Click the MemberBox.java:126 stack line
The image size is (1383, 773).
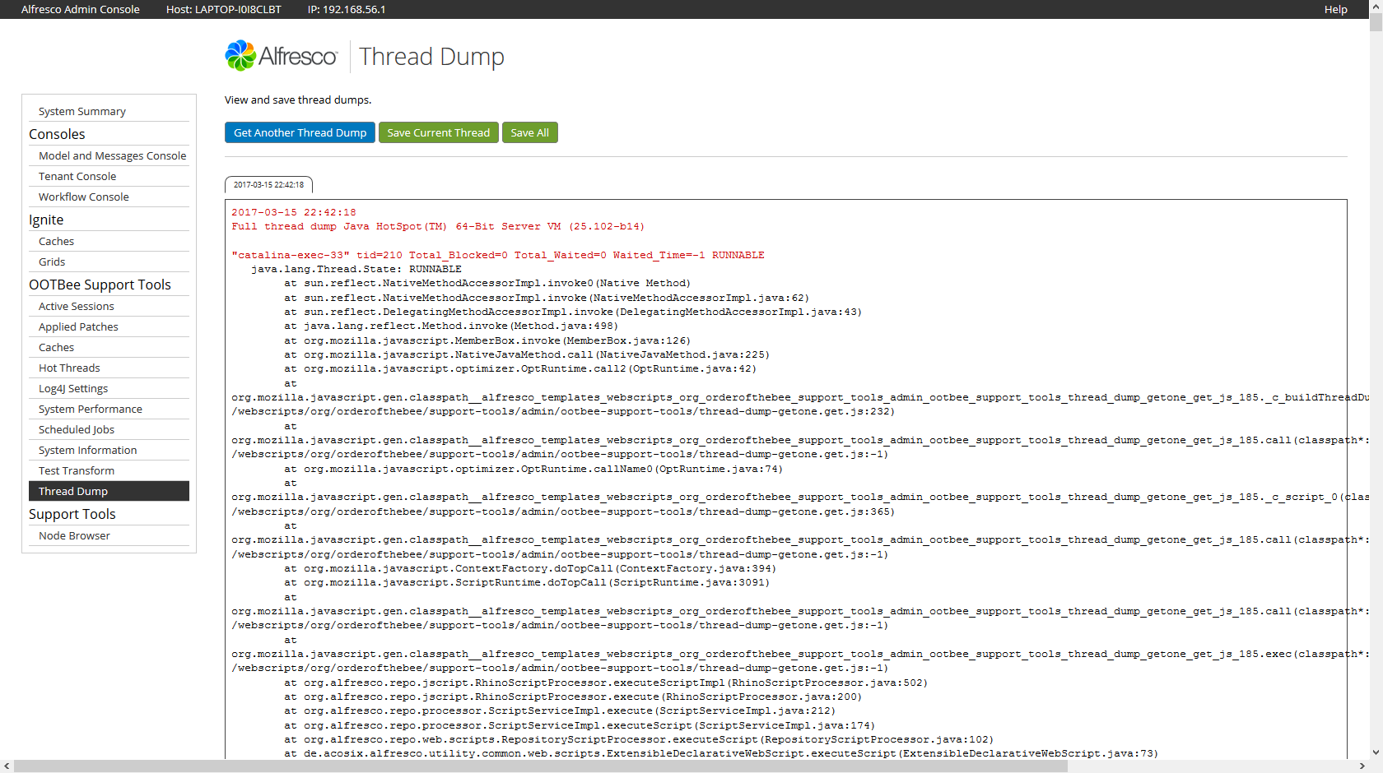click(487, 340)
